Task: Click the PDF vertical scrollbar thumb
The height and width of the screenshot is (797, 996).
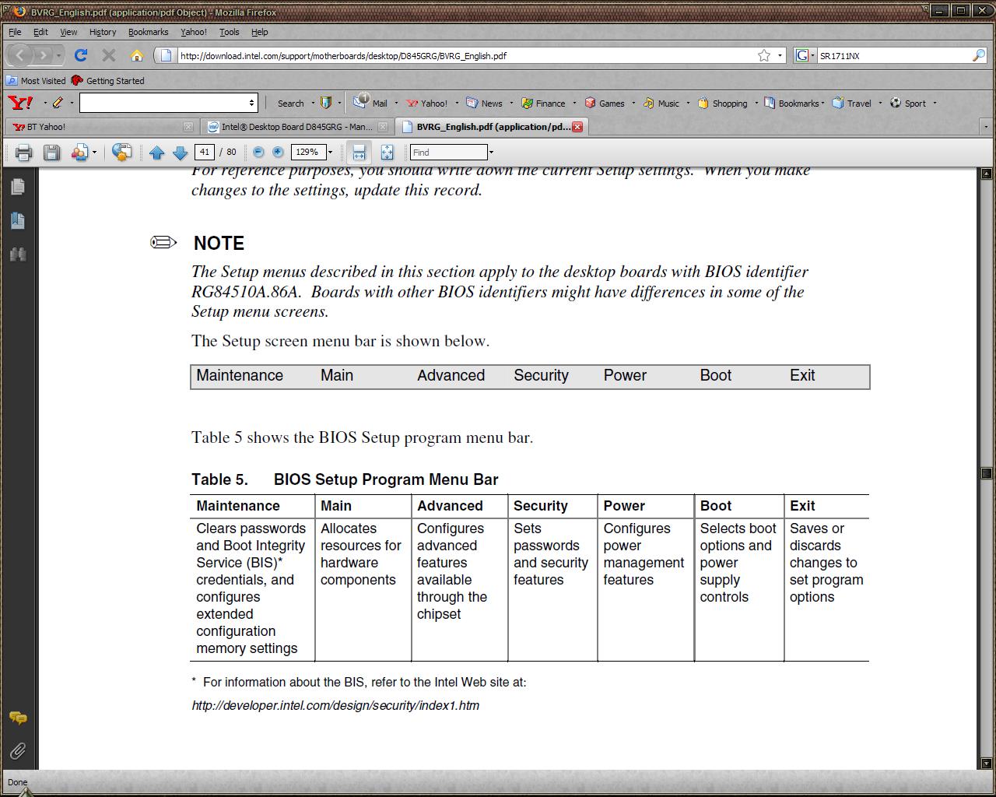Action: click(987, 472)
